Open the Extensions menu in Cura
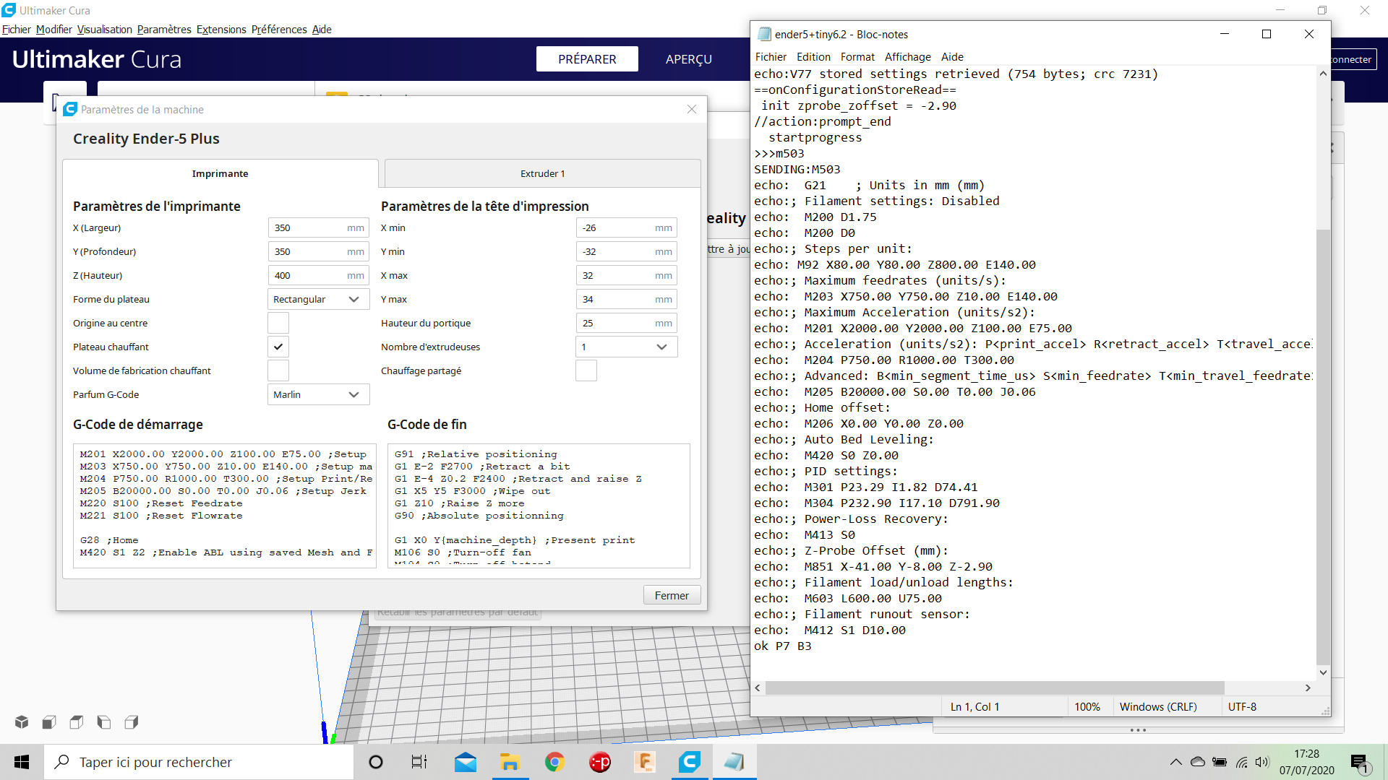This screenshot has height=780, width=1388. [221, 30]
